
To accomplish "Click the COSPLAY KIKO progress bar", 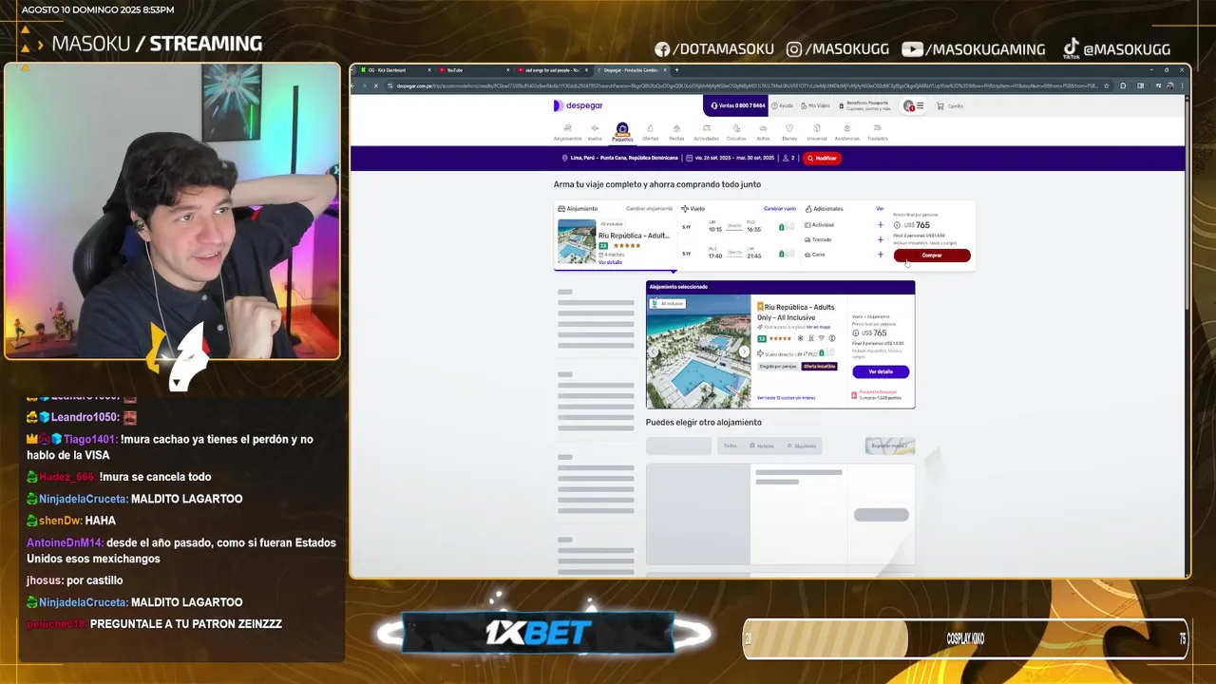I will [x=965, y=638].
